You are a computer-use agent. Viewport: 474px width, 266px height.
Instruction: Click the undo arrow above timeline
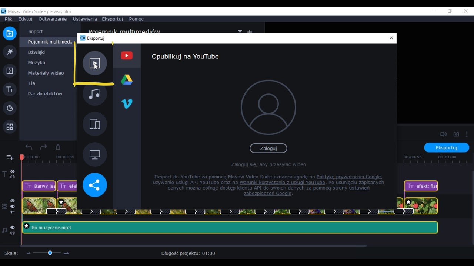pyautogui.click(x=29, y=147)
